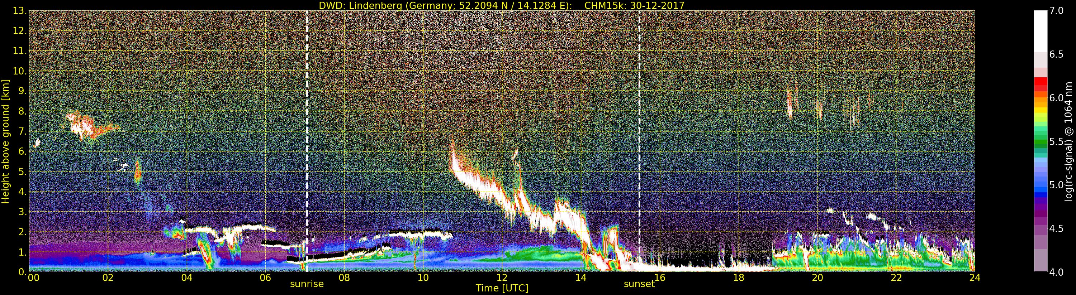Click the 'Time [UTC]' axis label
The width and height of the screenshot is (1076, 295).
502,288
